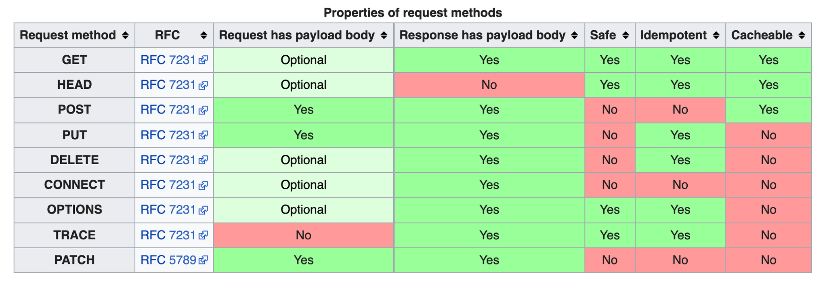This screenshot has height=285, width=827.
Task: Click the sort arrows in RFC header
Action: click(x=204, y=36)
